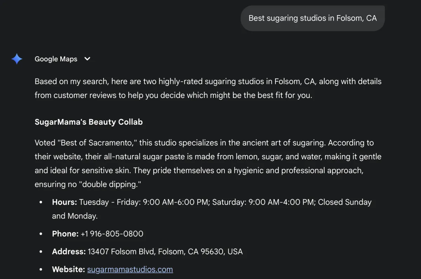Click the "Best of Sacramento" quoted phrase
The width and height of the screenshot is (421, 279).
97,143
